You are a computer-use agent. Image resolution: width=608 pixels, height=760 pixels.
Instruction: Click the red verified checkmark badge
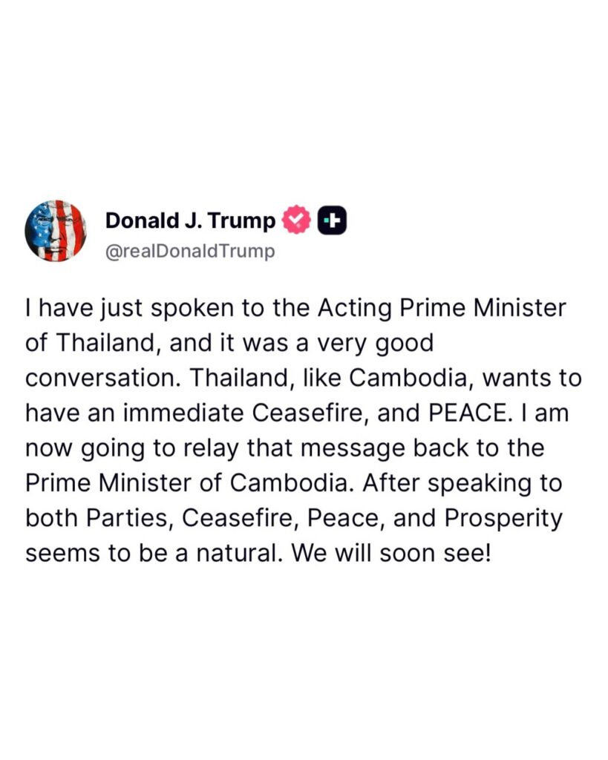coord(296,220)
